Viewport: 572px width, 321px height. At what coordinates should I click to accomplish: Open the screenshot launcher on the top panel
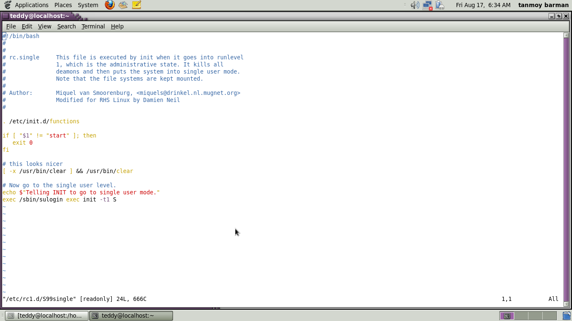(123, 5)
